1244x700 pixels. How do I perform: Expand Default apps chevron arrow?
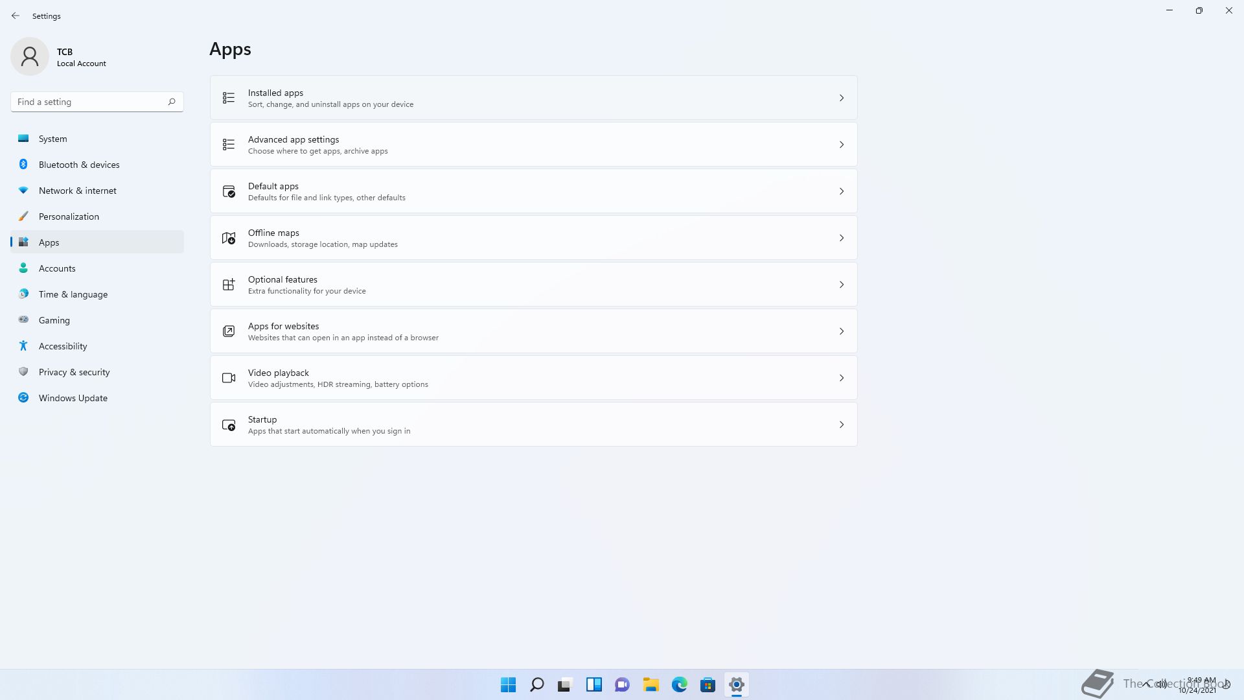pos(842,191)
